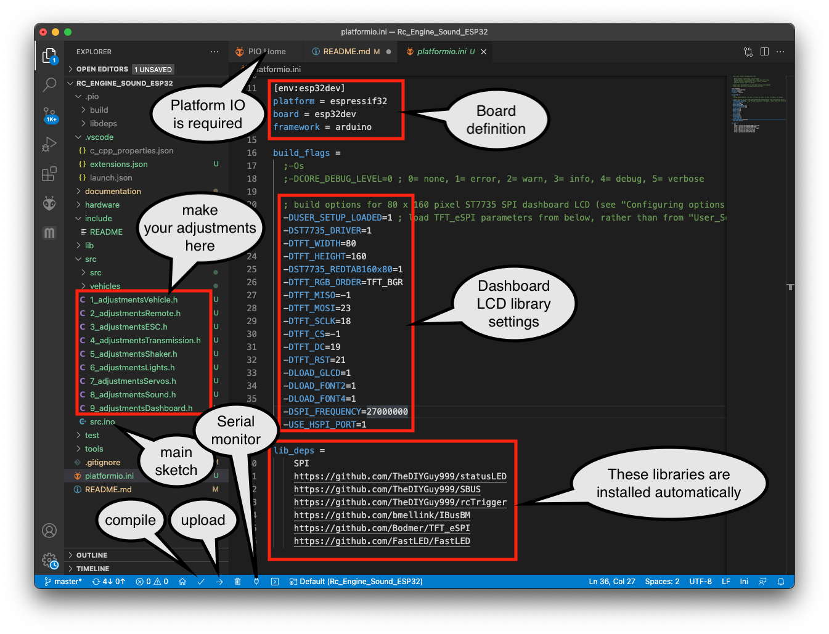This screenshot has width=829, height=634.
Task: Click the master branch indicator
Action: pos(63,582)
